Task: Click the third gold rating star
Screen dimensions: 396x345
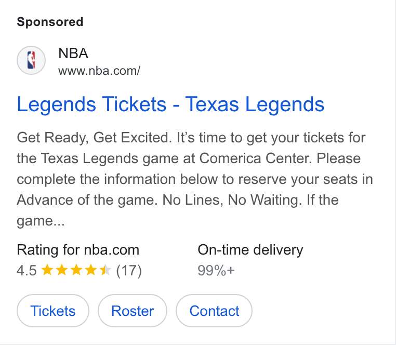Action: tap(76, 270)
